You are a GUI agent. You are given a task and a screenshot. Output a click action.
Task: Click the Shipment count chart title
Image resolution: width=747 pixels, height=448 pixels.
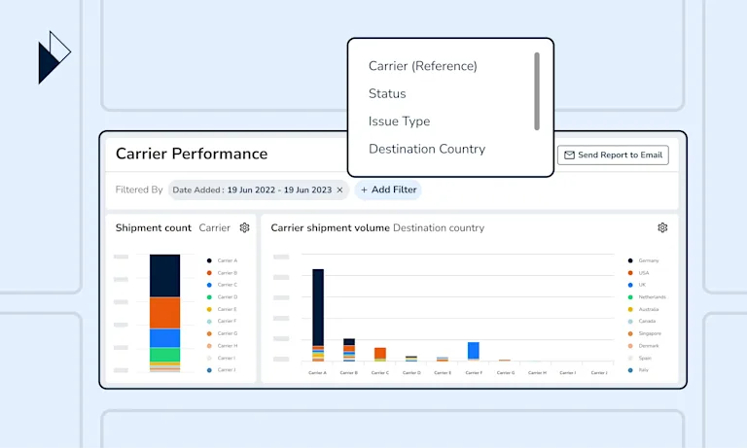(x=154, y=228)
